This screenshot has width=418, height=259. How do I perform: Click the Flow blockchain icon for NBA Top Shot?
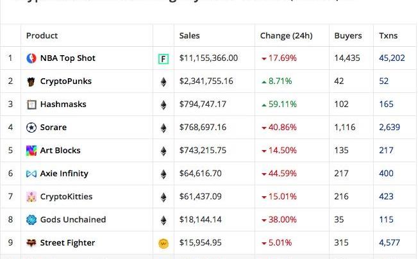[x=163, y=59]
